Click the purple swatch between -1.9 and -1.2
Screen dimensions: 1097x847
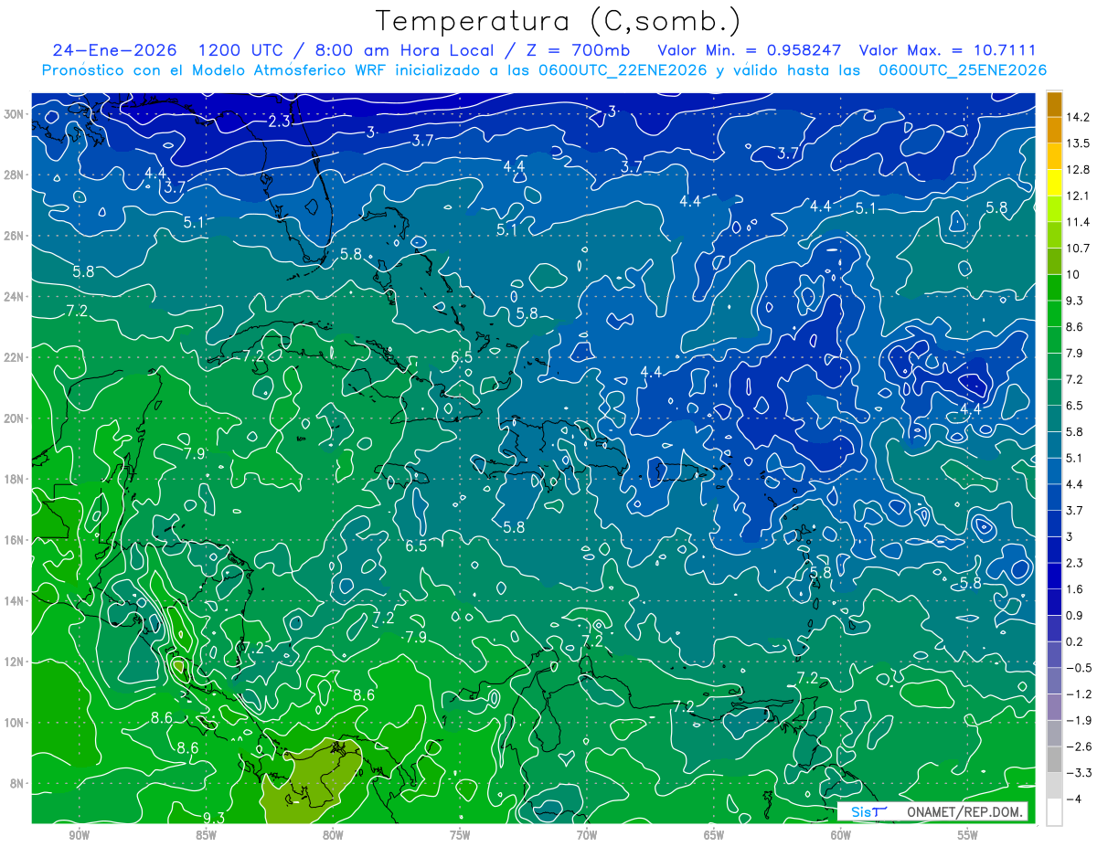(x=1054, y=706)
